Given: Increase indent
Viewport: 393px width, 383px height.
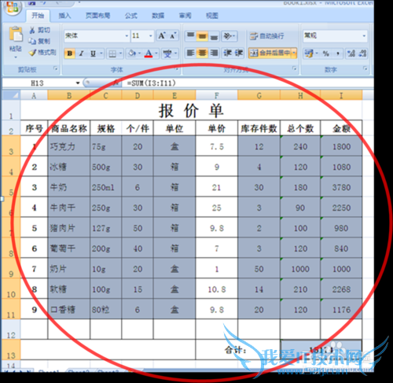Looking at the screenshot, I should pyautogui.click(x=239, y=53).
